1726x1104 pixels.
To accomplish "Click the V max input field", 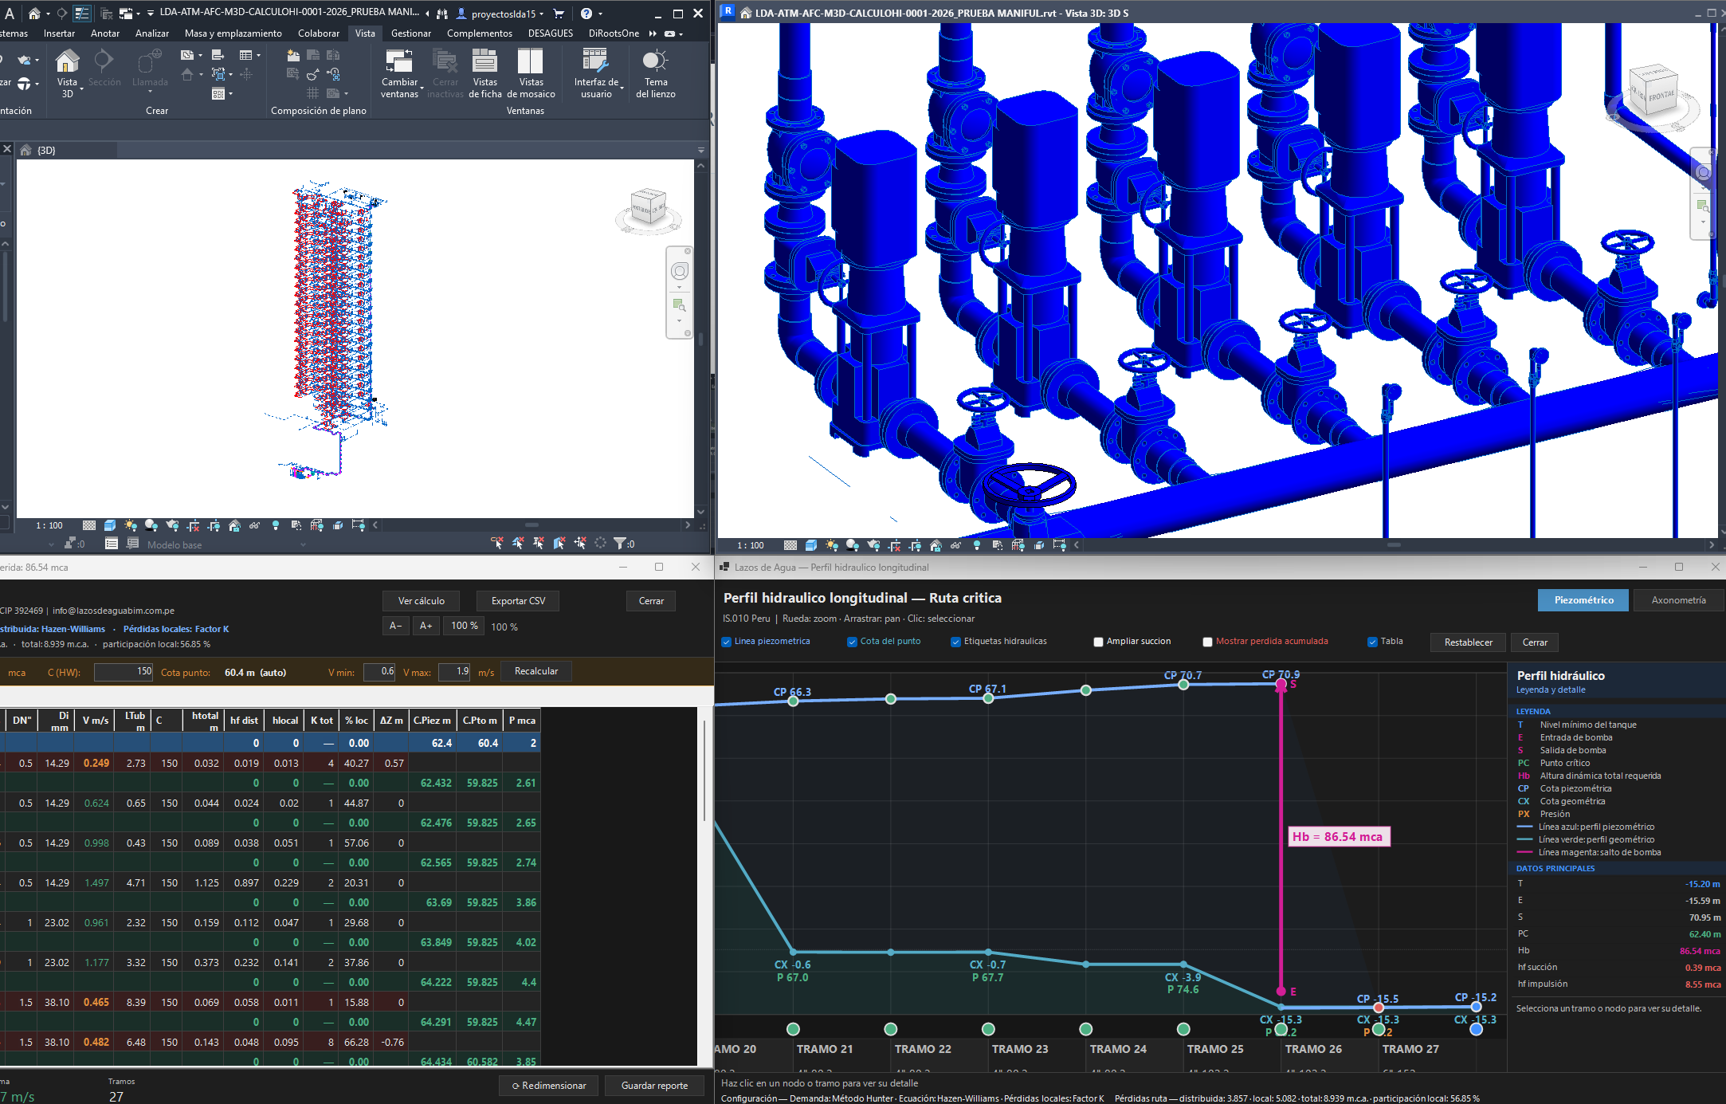I will click(x=454, y=672).
